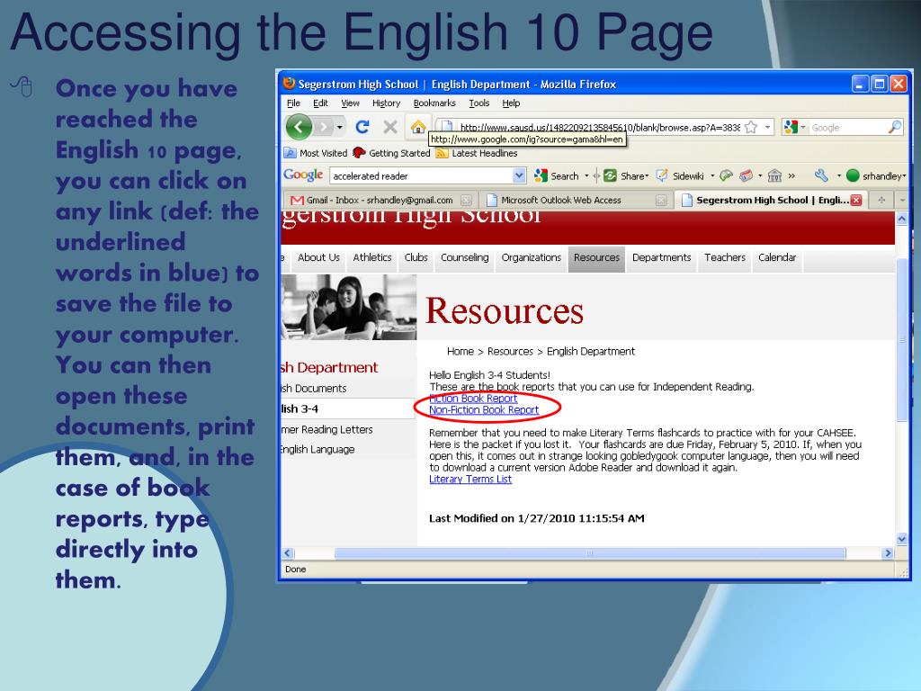The width and height of the screenshot is (921, 691).
Task: Open the Bookmarks menu
Action: (434, 103)
